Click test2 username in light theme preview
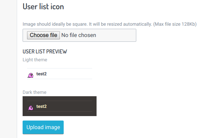This screenshot has height=138, width=214. [x=41, y=74]
